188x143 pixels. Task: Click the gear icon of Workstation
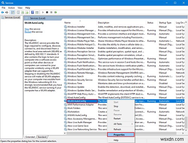(x=65, y=111)
